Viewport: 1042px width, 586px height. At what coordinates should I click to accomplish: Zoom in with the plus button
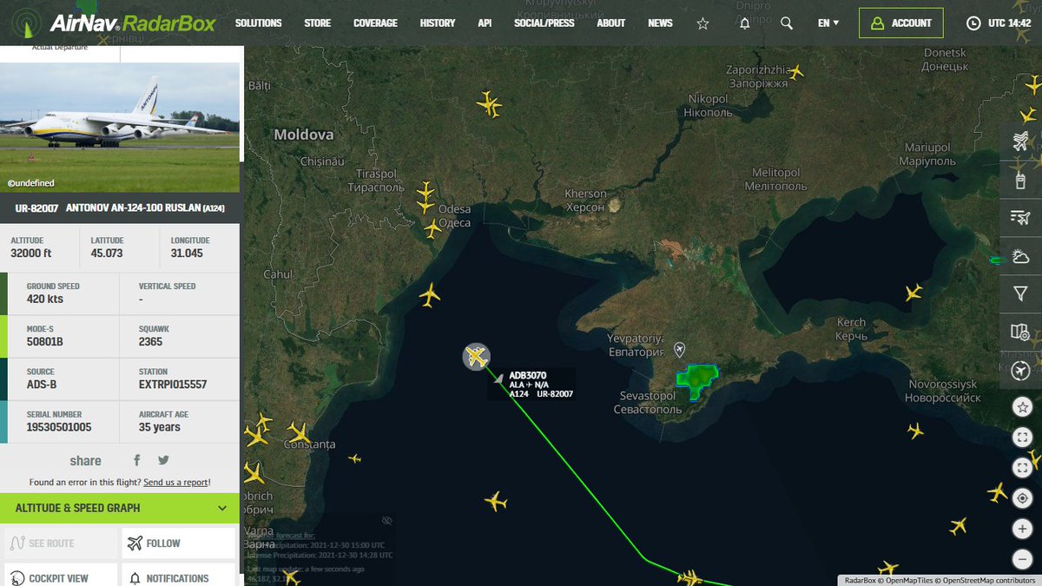point(1022,529)
